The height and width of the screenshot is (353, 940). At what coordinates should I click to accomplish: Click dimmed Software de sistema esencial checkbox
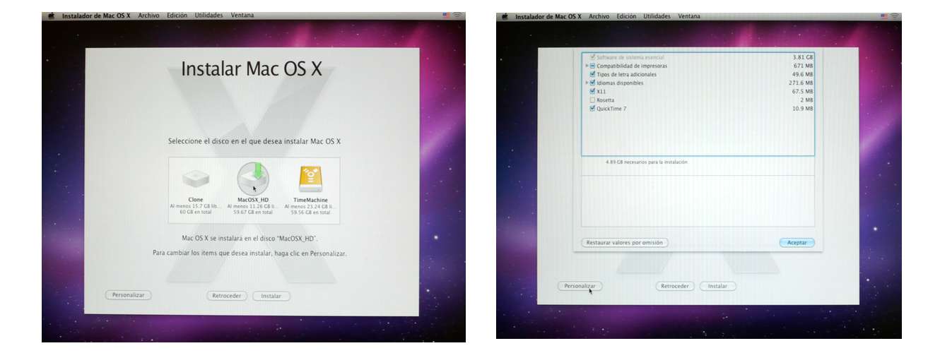[592, 57]
